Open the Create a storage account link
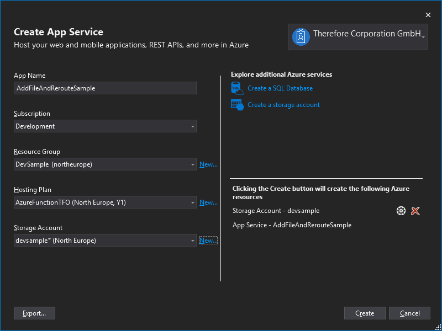This screenshot has height=331, width=442. 283,105
